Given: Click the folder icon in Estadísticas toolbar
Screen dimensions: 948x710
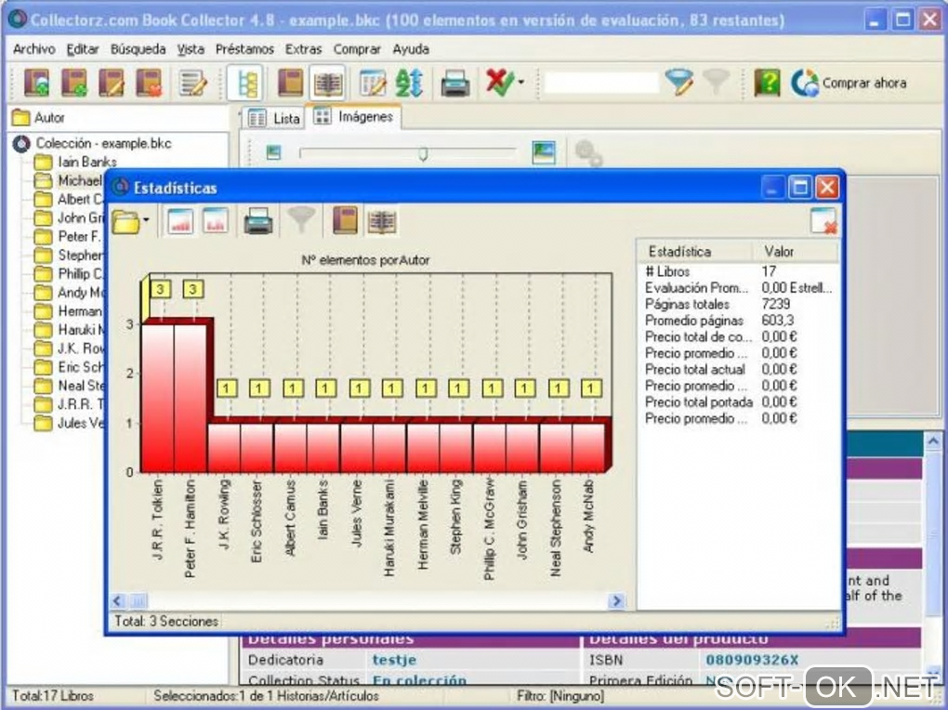Looking at the screenshot, I should pyautogui.click(x=125, y=221).
